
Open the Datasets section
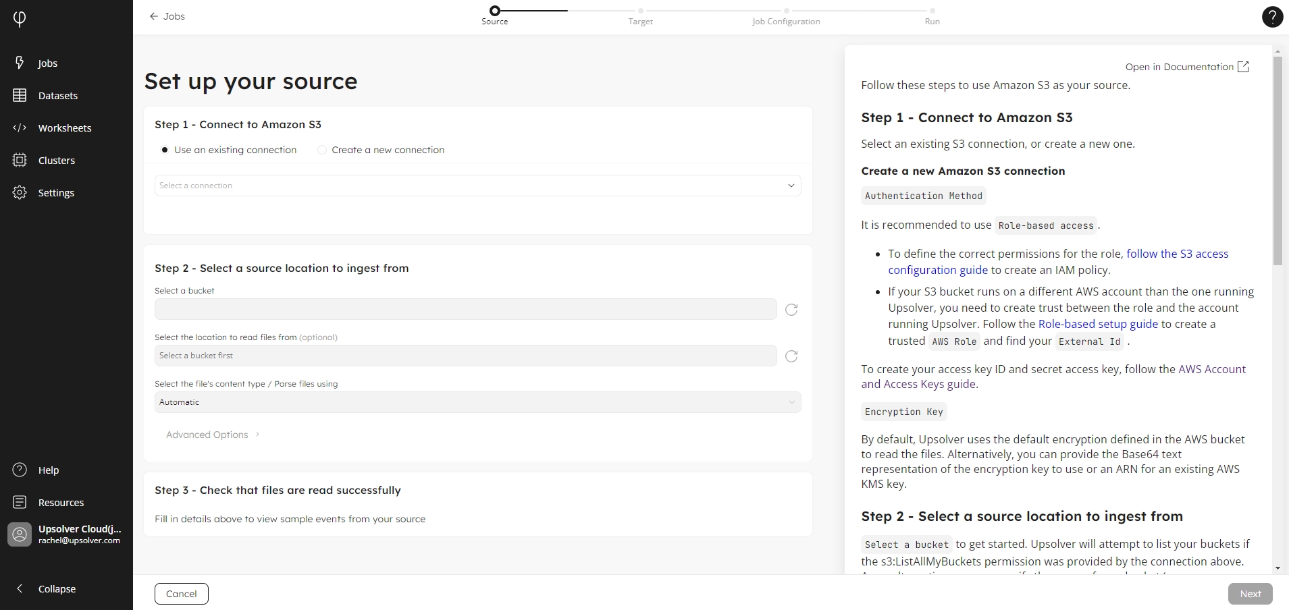pos(57,96)
